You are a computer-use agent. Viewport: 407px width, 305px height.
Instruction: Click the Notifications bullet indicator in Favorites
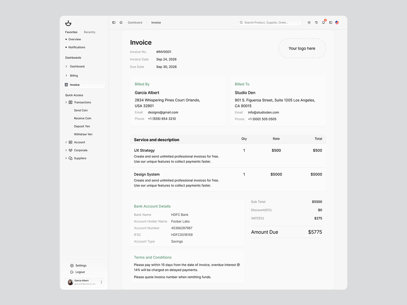[67, 47]
